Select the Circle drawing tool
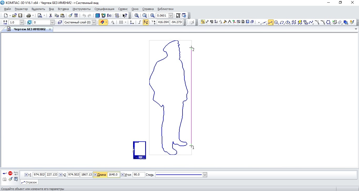359x191 pixels. pos(276,22)
